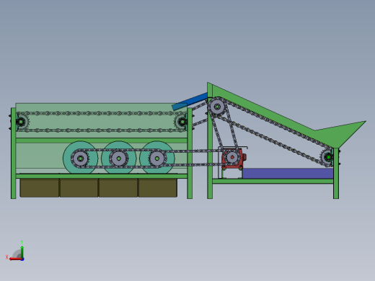Select the second brown collection bin

coord(79,188)
